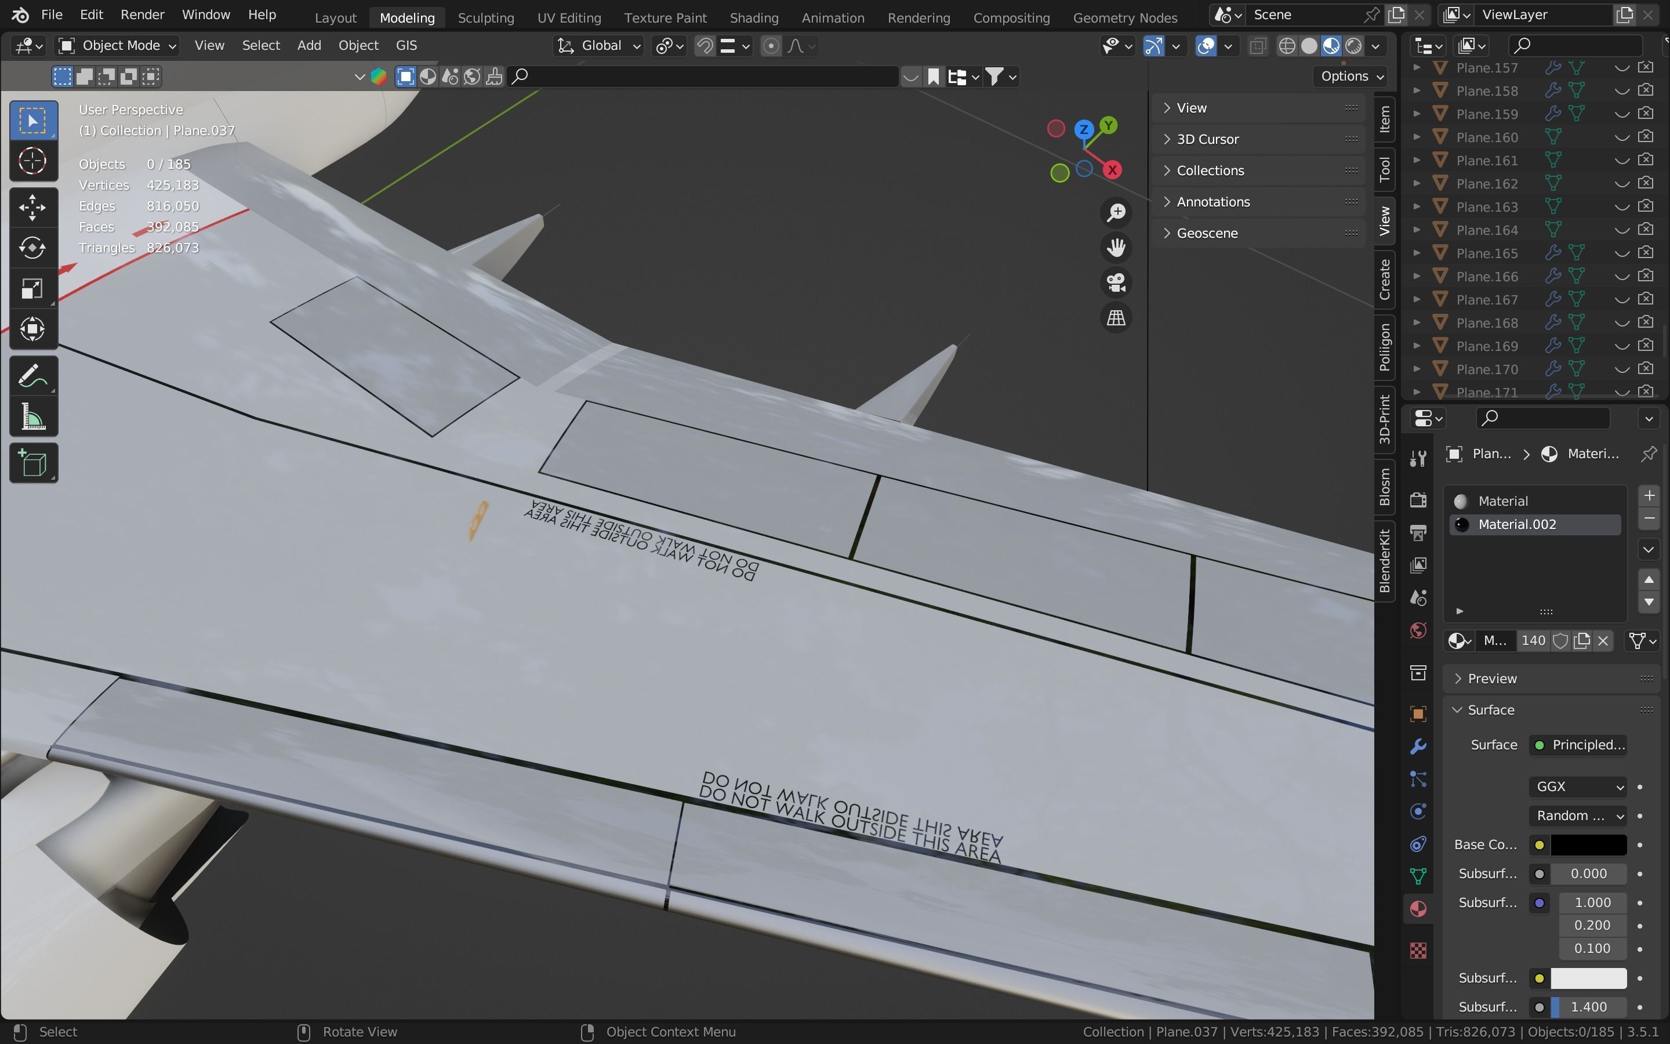Viewport: 1670px width, 1044px height.
Task: Toggle X-ray view
Action: [1258, 46]
